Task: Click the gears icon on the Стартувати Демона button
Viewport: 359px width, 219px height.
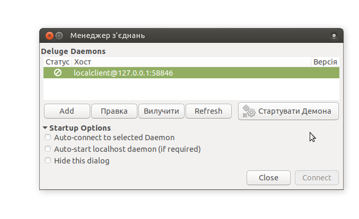Action: click(x=249, y=111)
